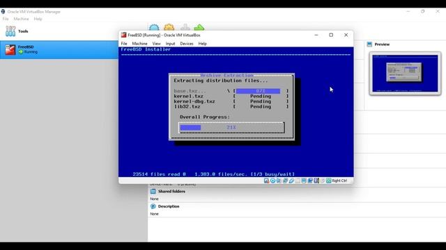Click the network adapter indicator icon

tap(285, 181)
